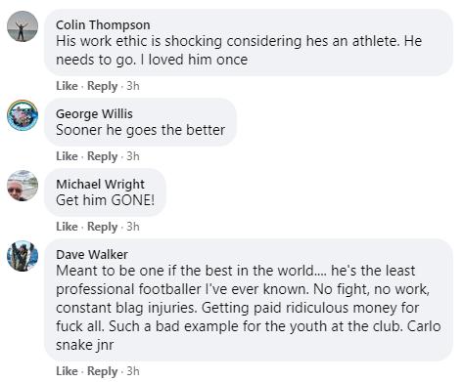Like Colin Thompson's comment
Screen dimensions: 464x382
[67, 86]
